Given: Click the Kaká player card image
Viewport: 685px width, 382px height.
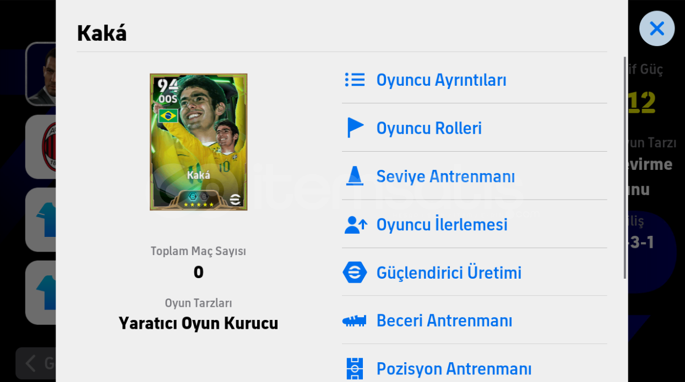Looking at the screenshot, I should coord(198,142).
